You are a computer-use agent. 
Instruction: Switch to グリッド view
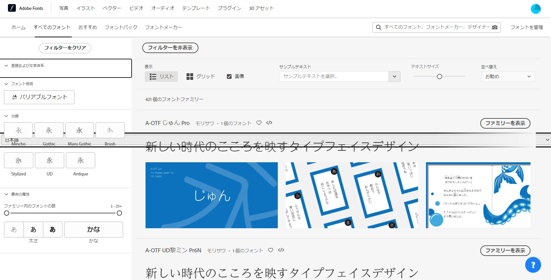click(x=201, y=77)
